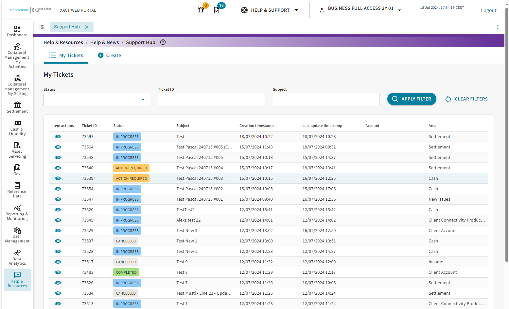Click the notification bell icon
The image size is (509, 309).
coord(201,10)
